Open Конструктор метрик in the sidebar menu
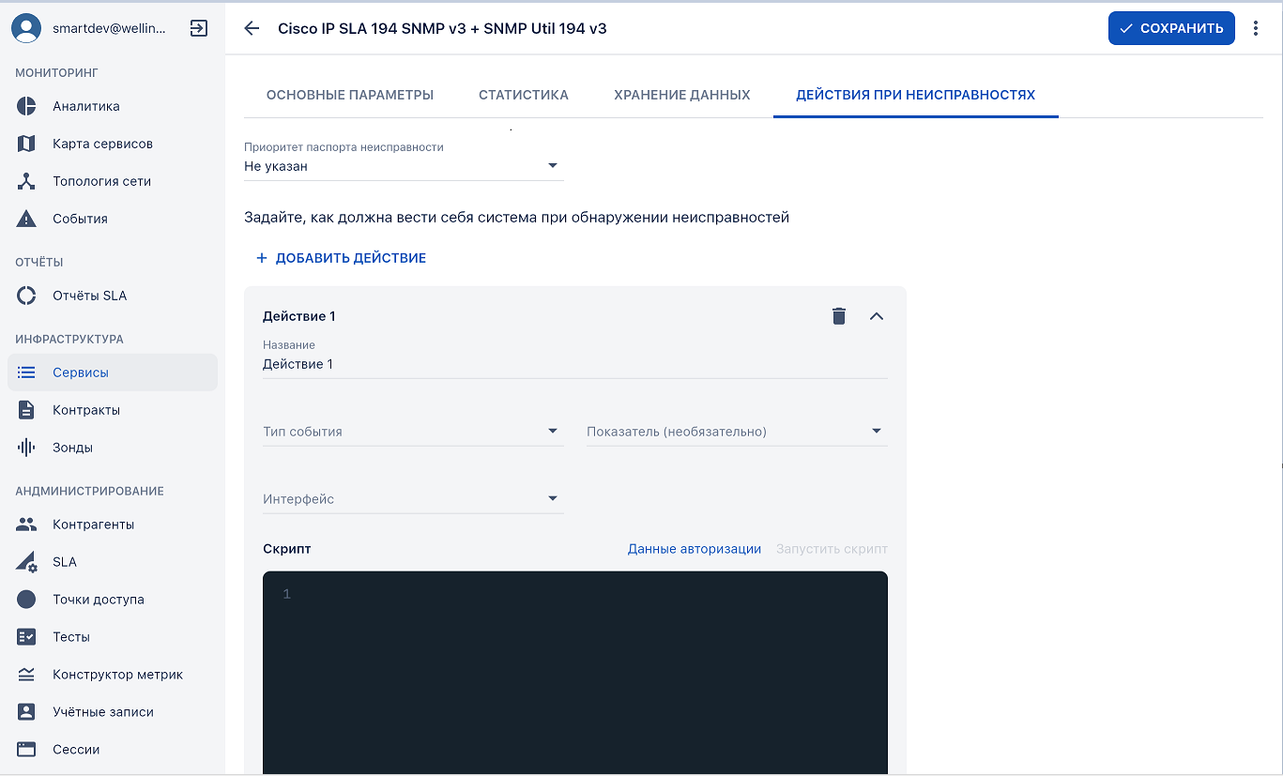1283x776 pixels. [113, 675]
